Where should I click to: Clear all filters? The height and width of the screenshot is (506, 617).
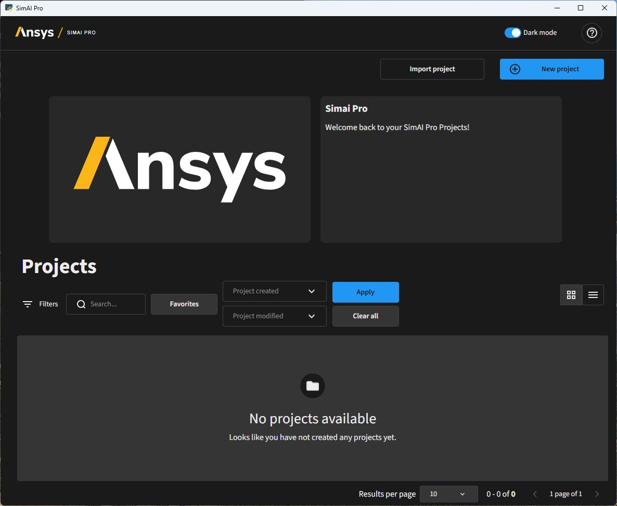(x=365, y=316)
